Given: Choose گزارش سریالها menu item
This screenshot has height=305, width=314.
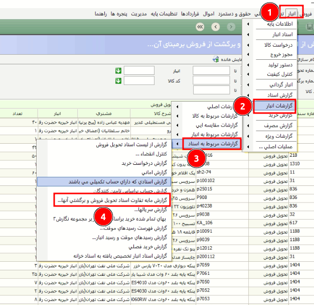Looking at the screenshot, I should [104, 210].
